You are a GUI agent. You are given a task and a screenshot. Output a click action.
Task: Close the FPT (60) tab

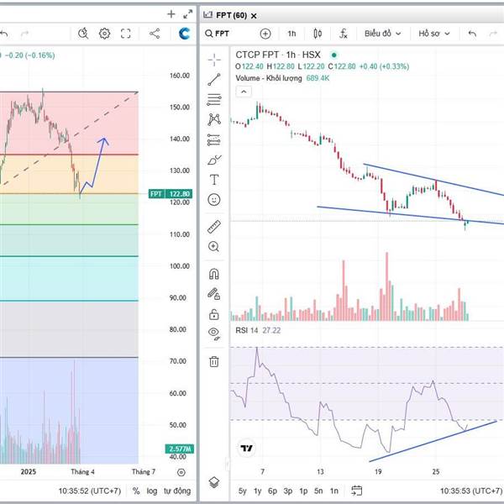pyautogui.click(x=254, y=16)
